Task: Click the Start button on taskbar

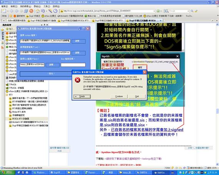Action: tap(7, 172)
